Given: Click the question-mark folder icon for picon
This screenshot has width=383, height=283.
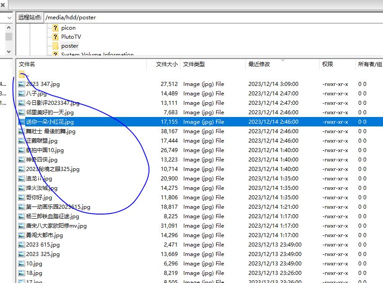Looking at the screenshot, I should (x=55, y=28).
